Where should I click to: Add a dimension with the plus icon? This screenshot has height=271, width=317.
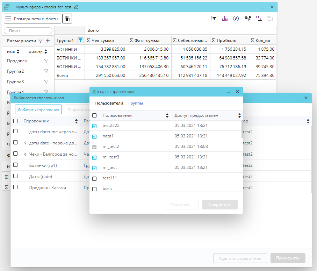pos(48,41)
